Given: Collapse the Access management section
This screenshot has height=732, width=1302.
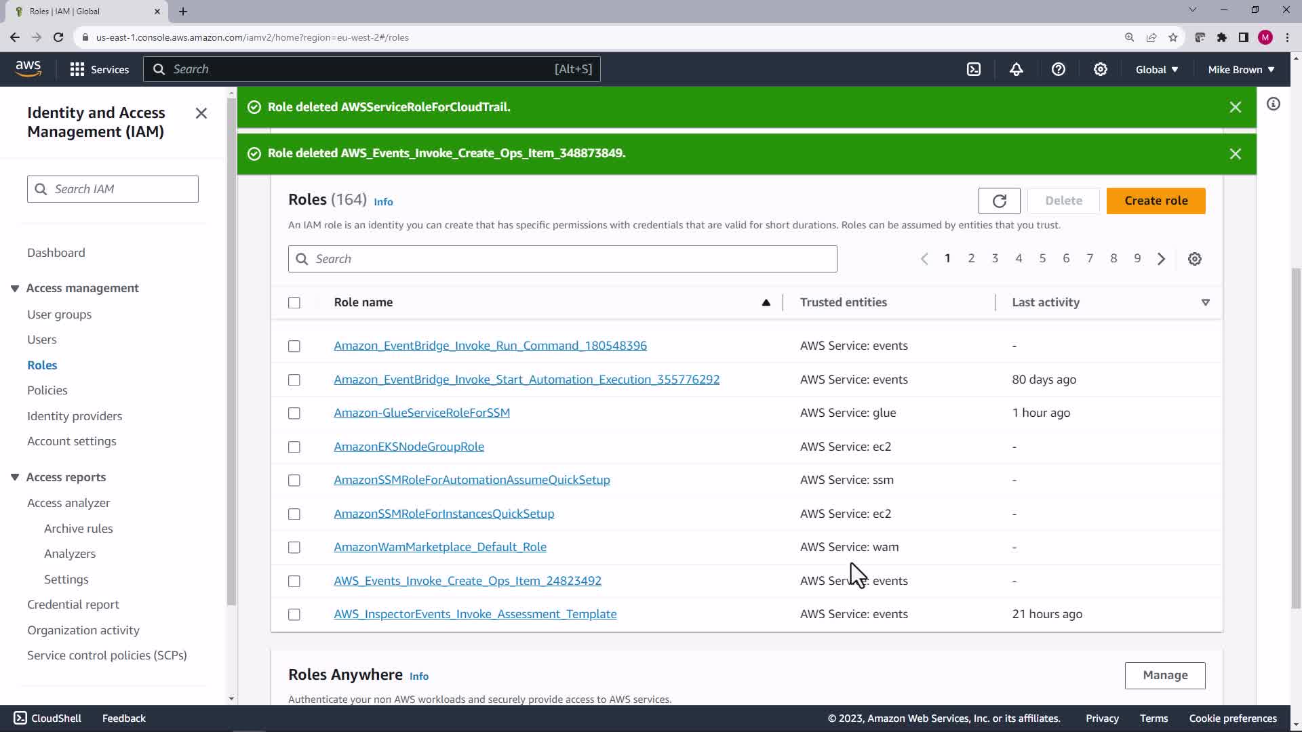Looking at the screenshot, I should (15, 289).
